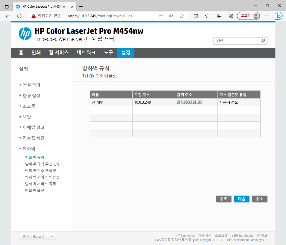286x245 pixels.
Task: Open the HP 정보 footer link
Action: click(x=262, y=236)
